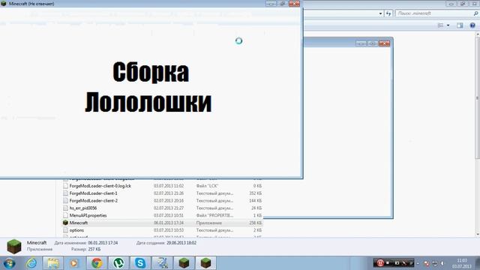Screen dimensions: 480x270
Task: Stop the screen recording in the tray toolbar
Action: click(388, 263)
